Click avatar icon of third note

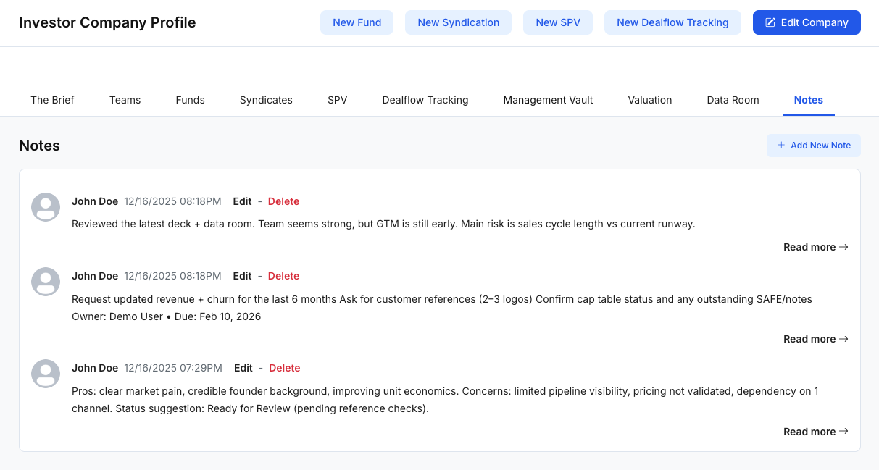[46, 374]
